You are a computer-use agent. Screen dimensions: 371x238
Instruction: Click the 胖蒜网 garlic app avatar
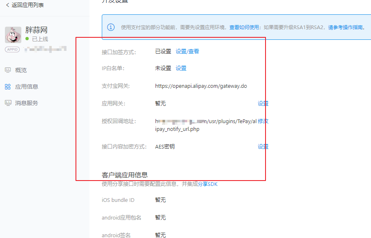pos(13,35)
